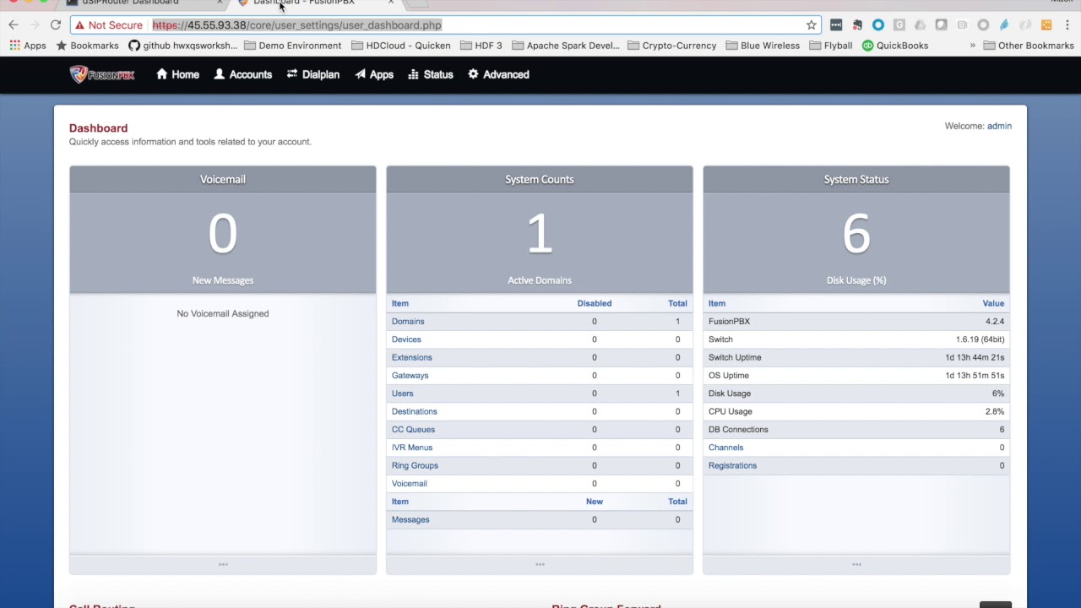This screenshot has height=608, width=1081.
Task: Collapse System Counts panel via bottom dots
Action: [x=540, y=564]
